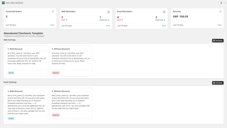Click the 'GBP 108.09' revenue value
Viewport: 227px width, 128px height.
(x=180, y=16)
